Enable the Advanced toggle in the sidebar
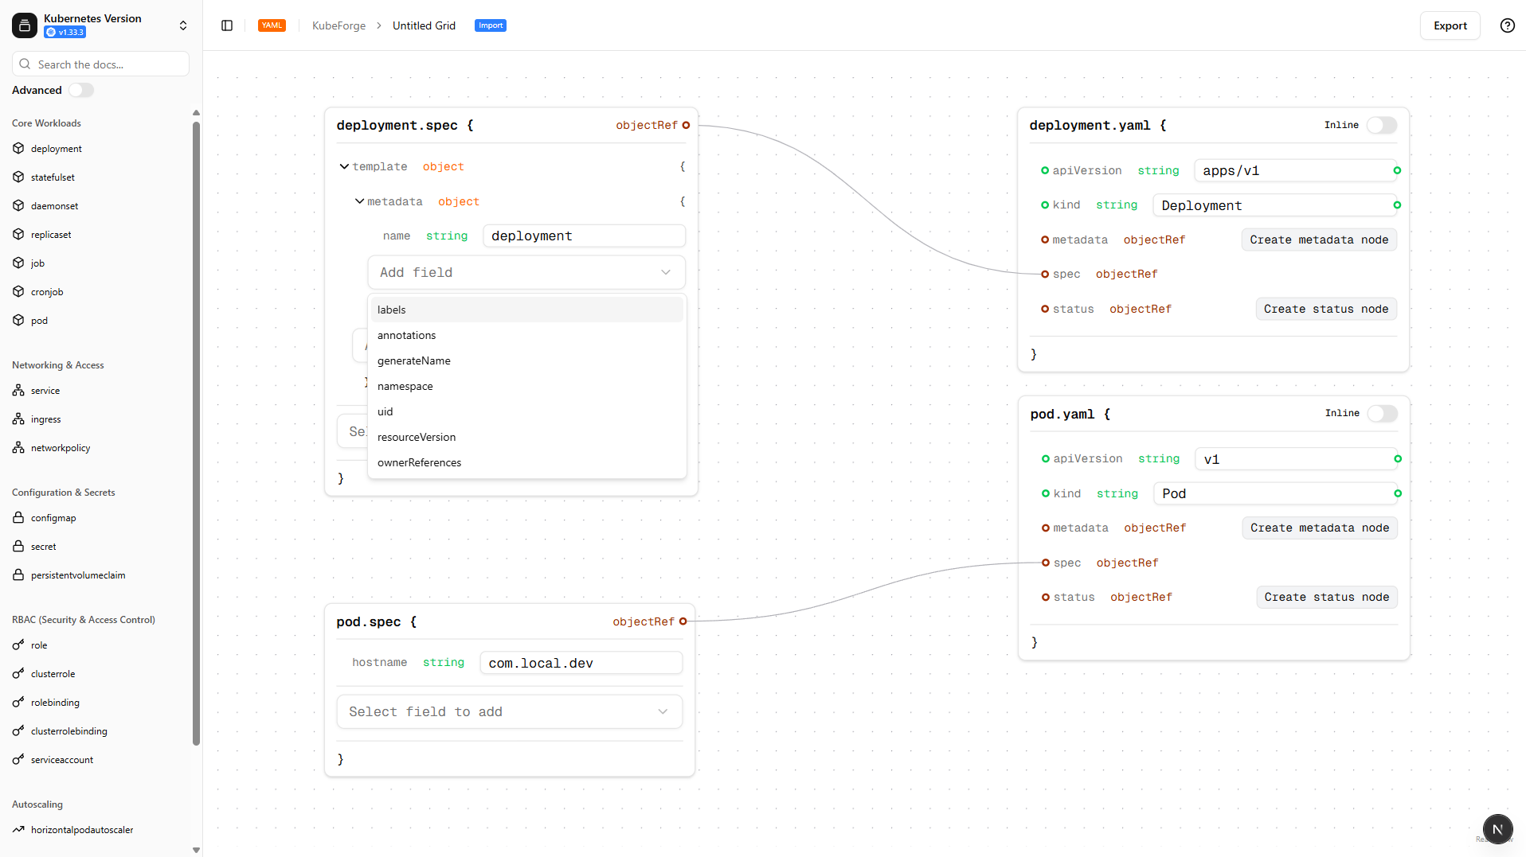This screenshot has width=1526, height=857. tap(81, 90)
